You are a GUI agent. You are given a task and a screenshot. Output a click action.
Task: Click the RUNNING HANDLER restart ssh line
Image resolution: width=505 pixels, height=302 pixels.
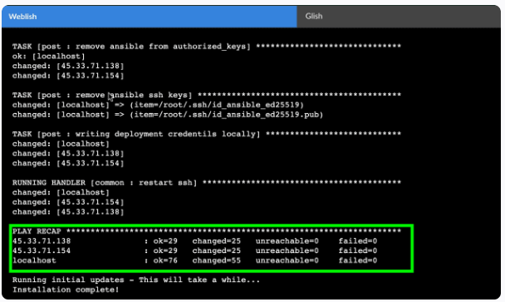(x=207, y=183)
